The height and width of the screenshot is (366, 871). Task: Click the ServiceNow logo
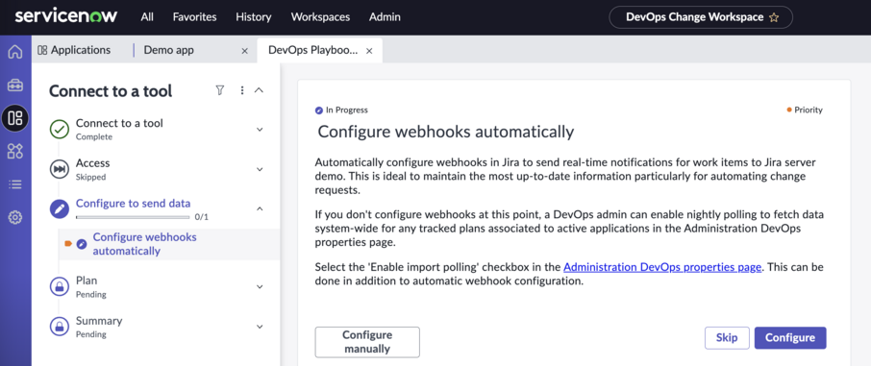(x=66, y=16)
